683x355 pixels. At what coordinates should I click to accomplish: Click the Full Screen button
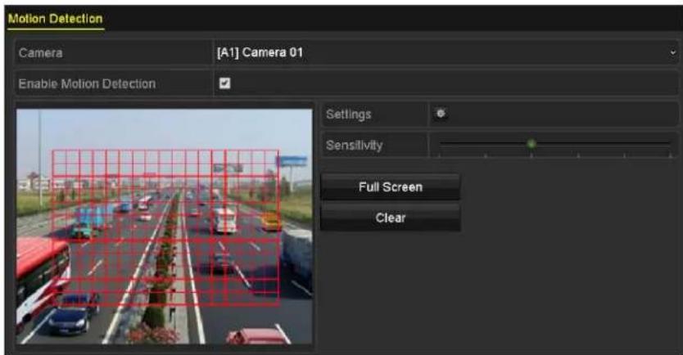pyautogui.click(x=391, y=187)
